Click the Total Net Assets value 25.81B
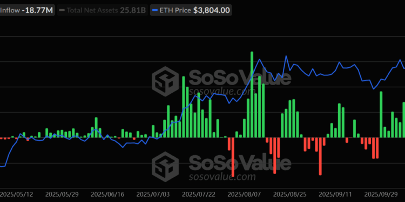Screen dimensions: 405x202 pos(133,10)
